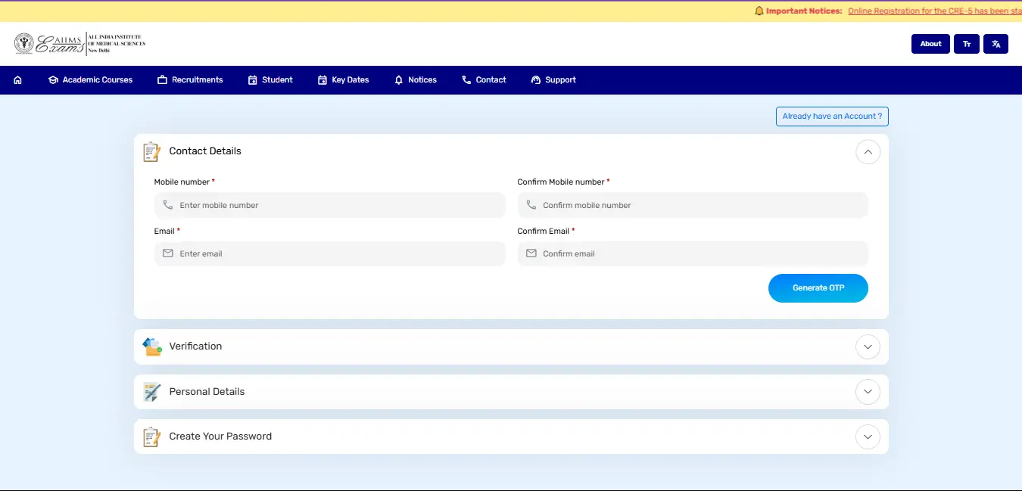The width and height of the screenshot is (1022, 491).
Task: Open the text size (Tт) button
Action: (966, 44)
